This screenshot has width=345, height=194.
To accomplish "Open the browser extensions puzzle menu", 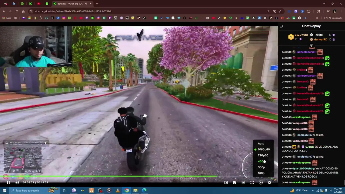I will (309, 11).
